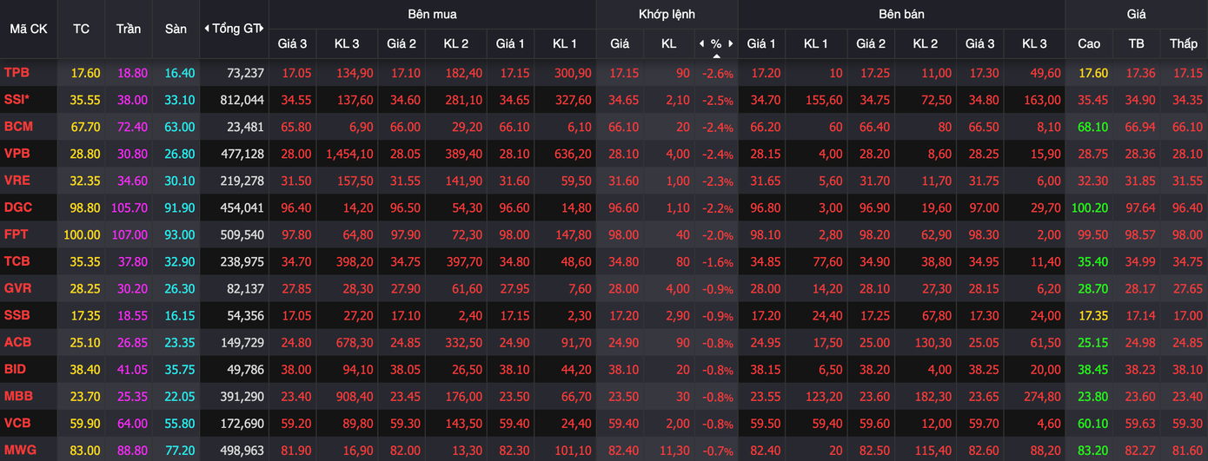Image resolution: width=1208 pixels, height=461 pixels.
Task: Click the Sàn floor price header
Action: [176, 29]
